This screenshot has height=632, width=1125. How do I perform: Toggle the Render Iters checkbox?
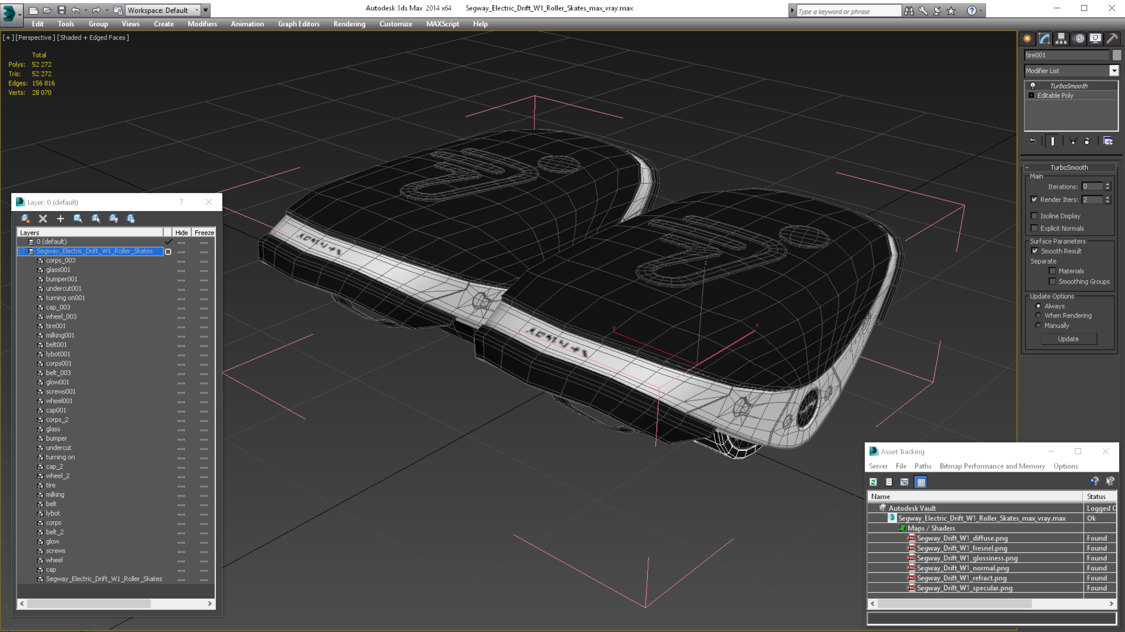[x=1034, y=199]
